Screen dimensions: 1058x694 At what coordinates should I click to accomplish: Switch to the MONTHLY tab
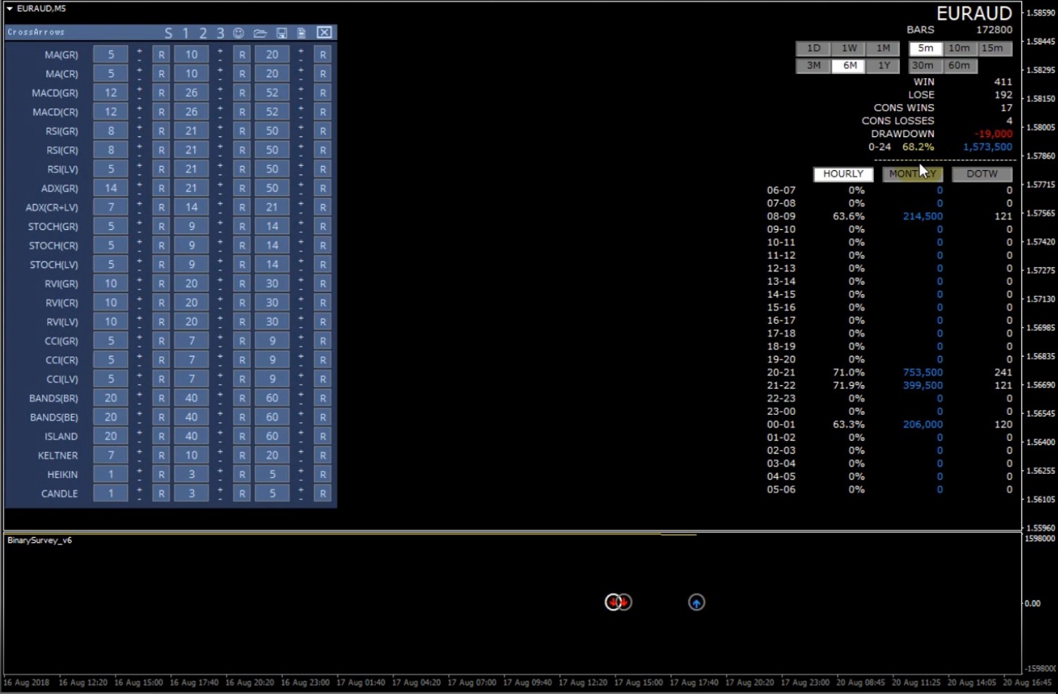point(912,174)
